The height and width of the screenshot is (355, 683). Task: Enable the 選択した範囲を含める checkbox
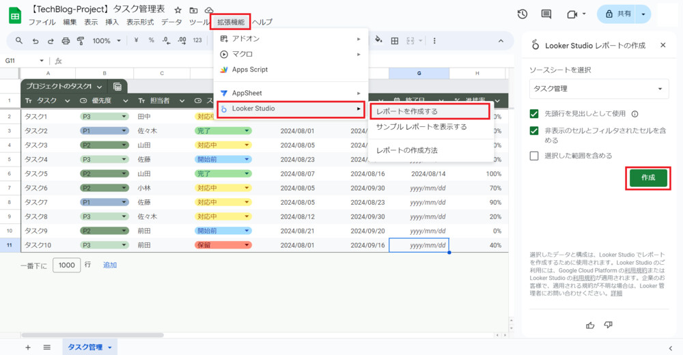pyautogui.click(x=535, y=156)
